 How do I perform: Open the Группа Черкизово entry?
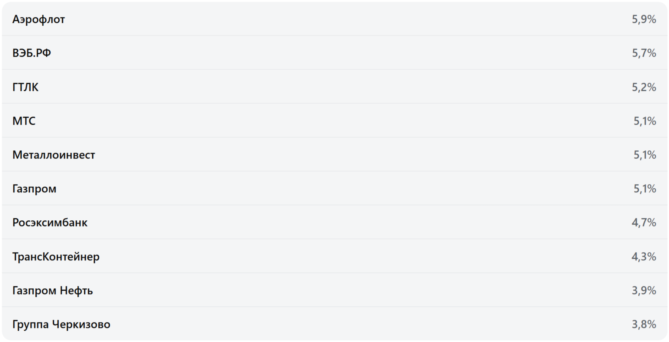[61, 324]
